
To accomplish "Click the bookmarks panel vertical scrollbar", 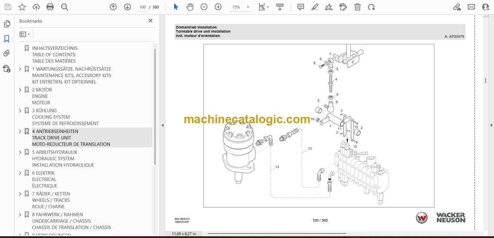I will tap(155, 105).
